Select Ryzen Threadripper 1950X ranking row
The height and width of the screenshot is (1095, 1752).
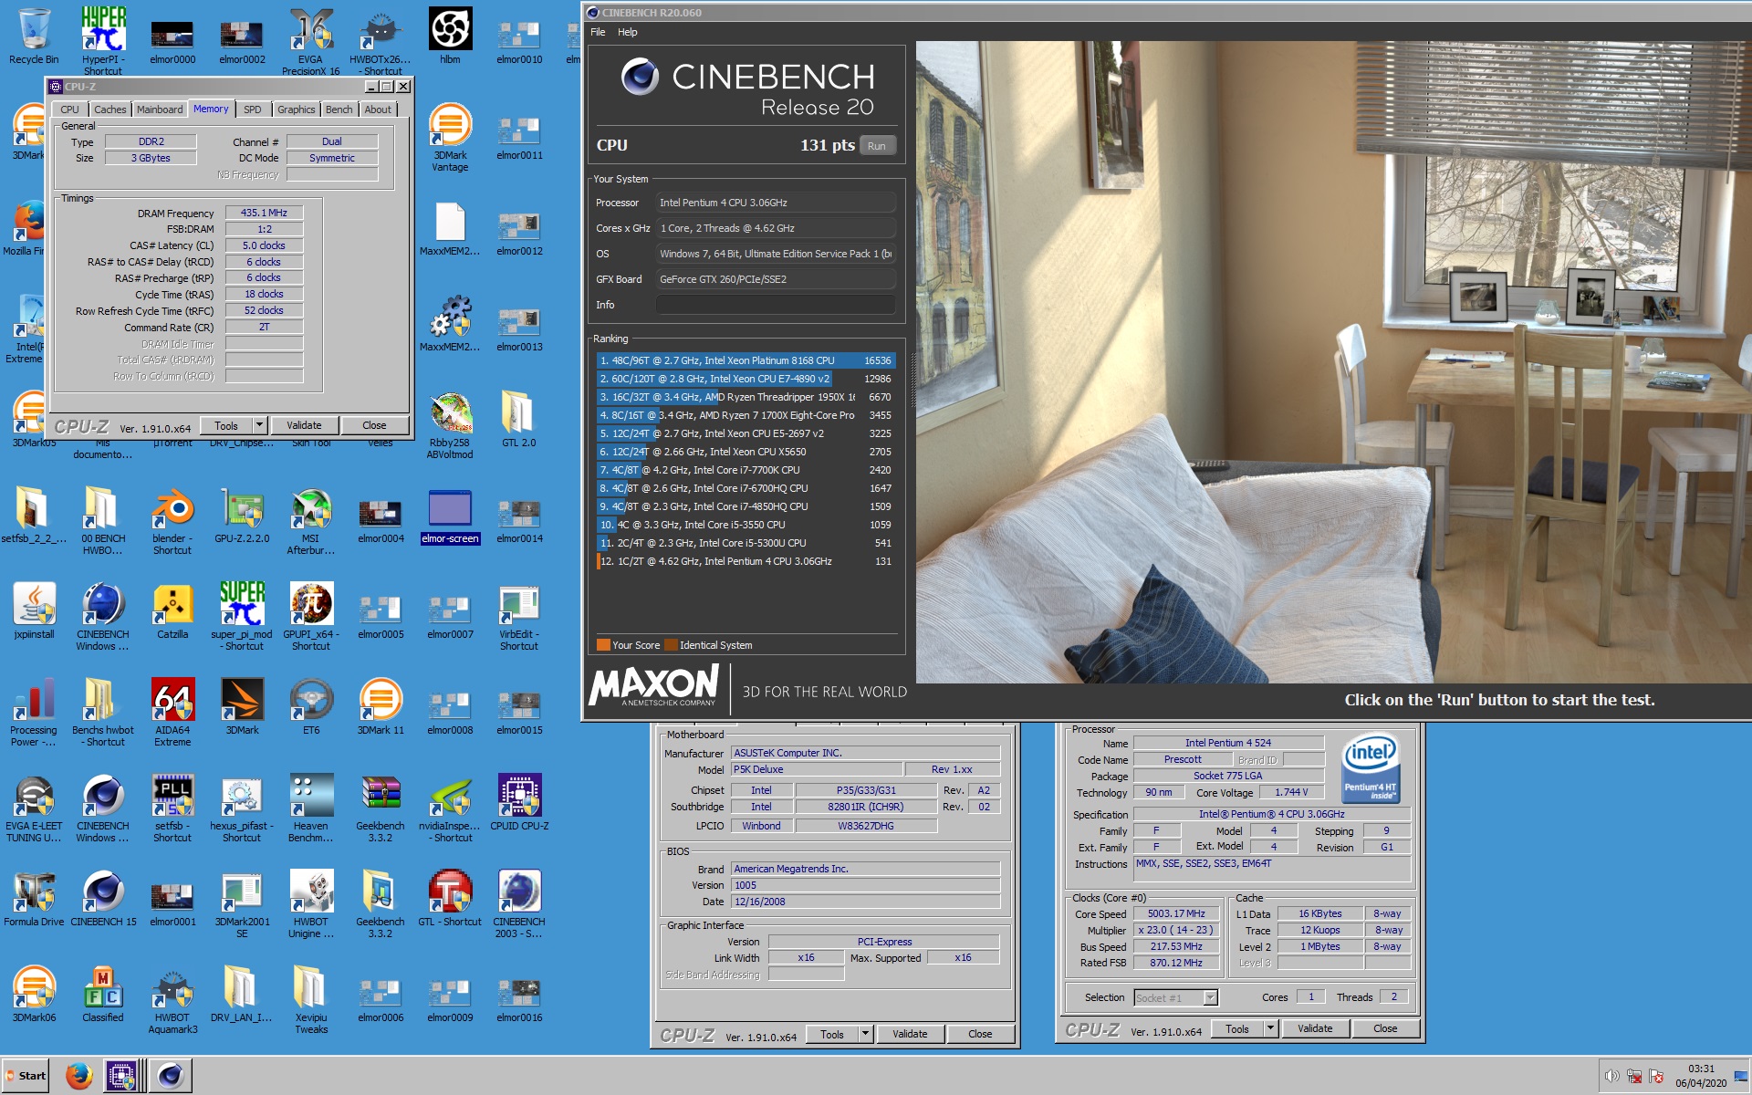tap(746, 397)
